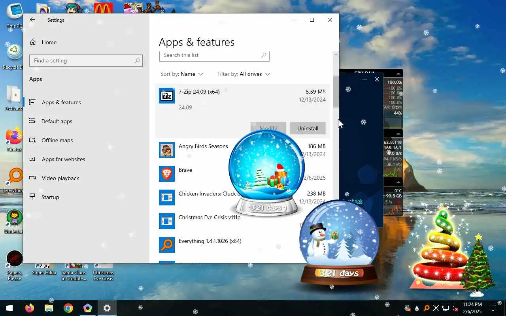Select the Everything magnifier app icon
This screenshot has width=506, height=316.
pyautogui.click(x=167, y=245)
